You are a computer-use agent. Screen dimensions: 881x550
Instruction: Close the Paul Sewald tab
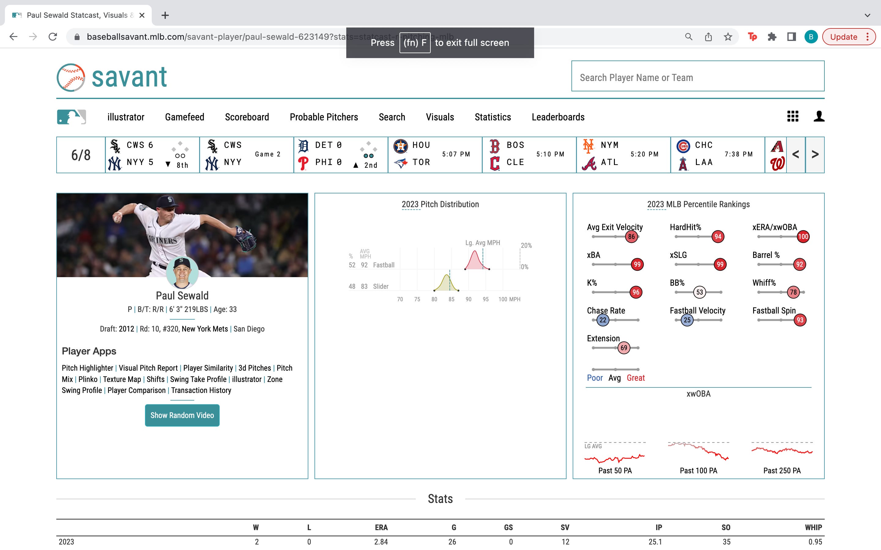142,15
